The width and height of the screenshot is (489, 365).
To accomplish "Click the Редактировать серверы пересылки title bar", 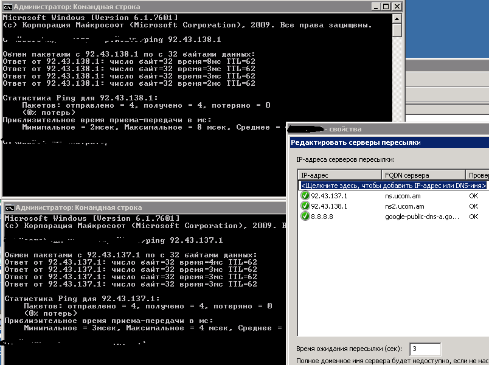I will [389, 142].
